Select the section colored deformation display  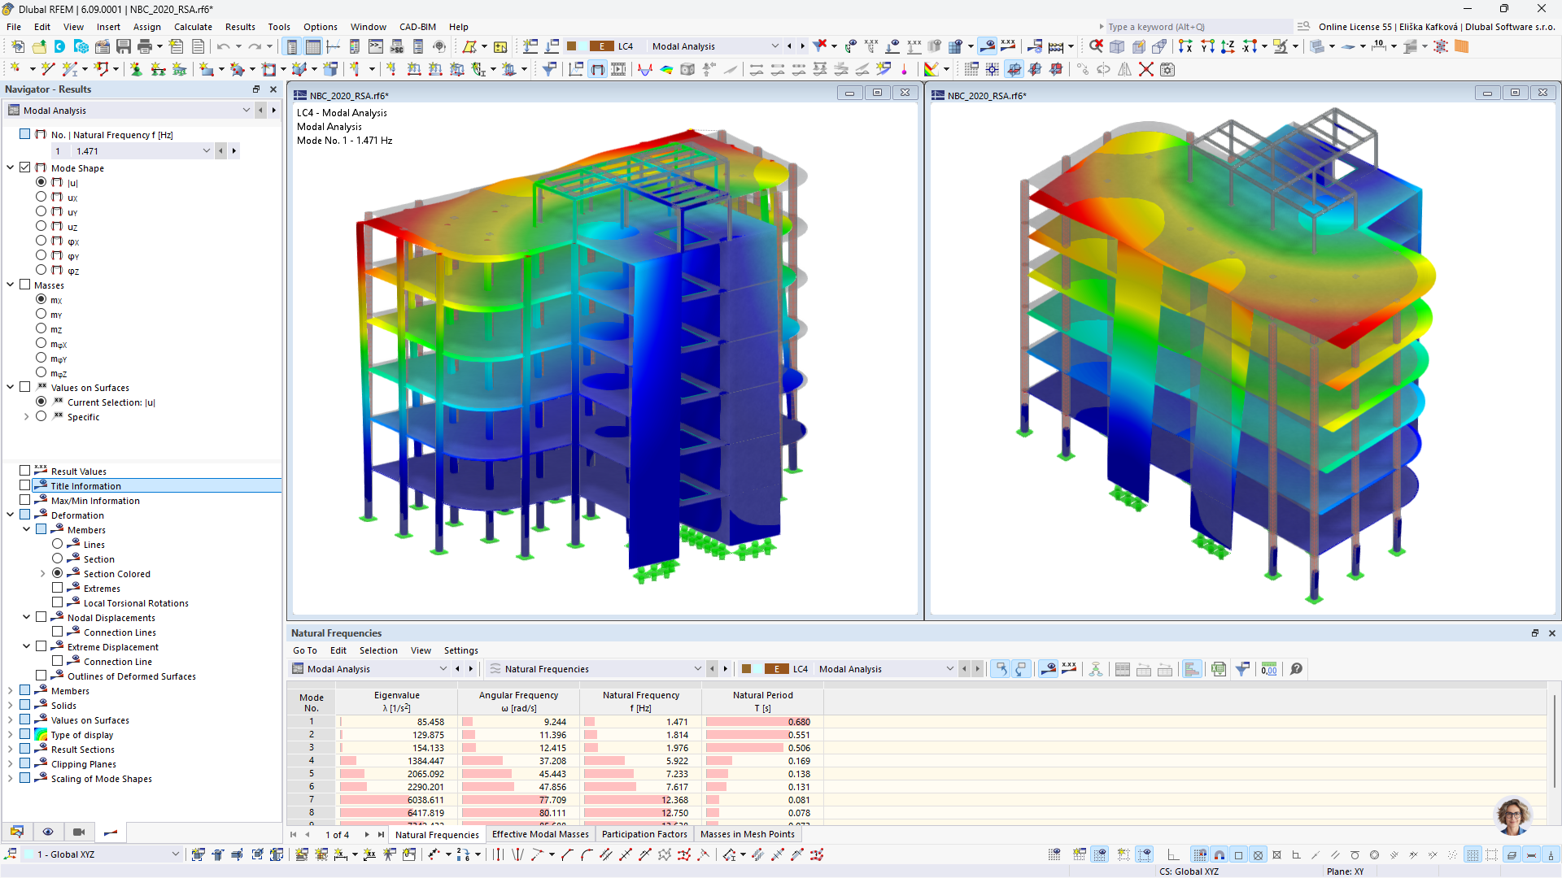[x=59, y=572]
